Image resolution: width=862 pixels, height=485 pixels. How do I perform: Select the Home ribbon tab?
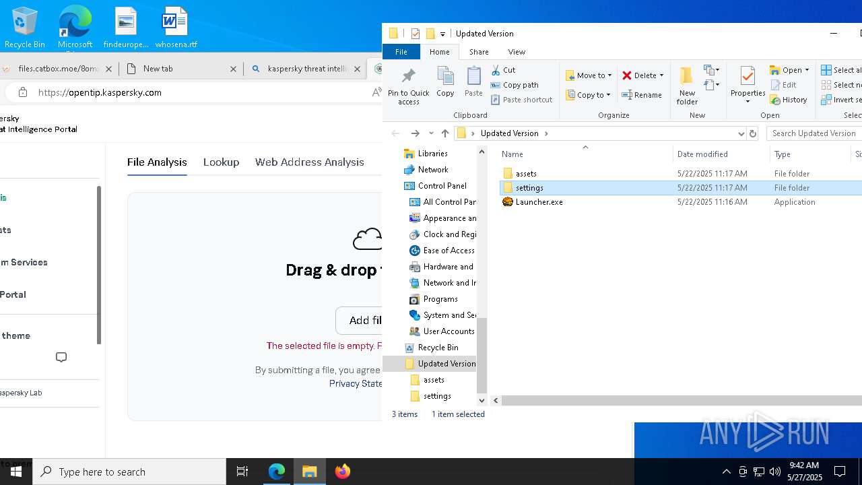tap(439, 52)
